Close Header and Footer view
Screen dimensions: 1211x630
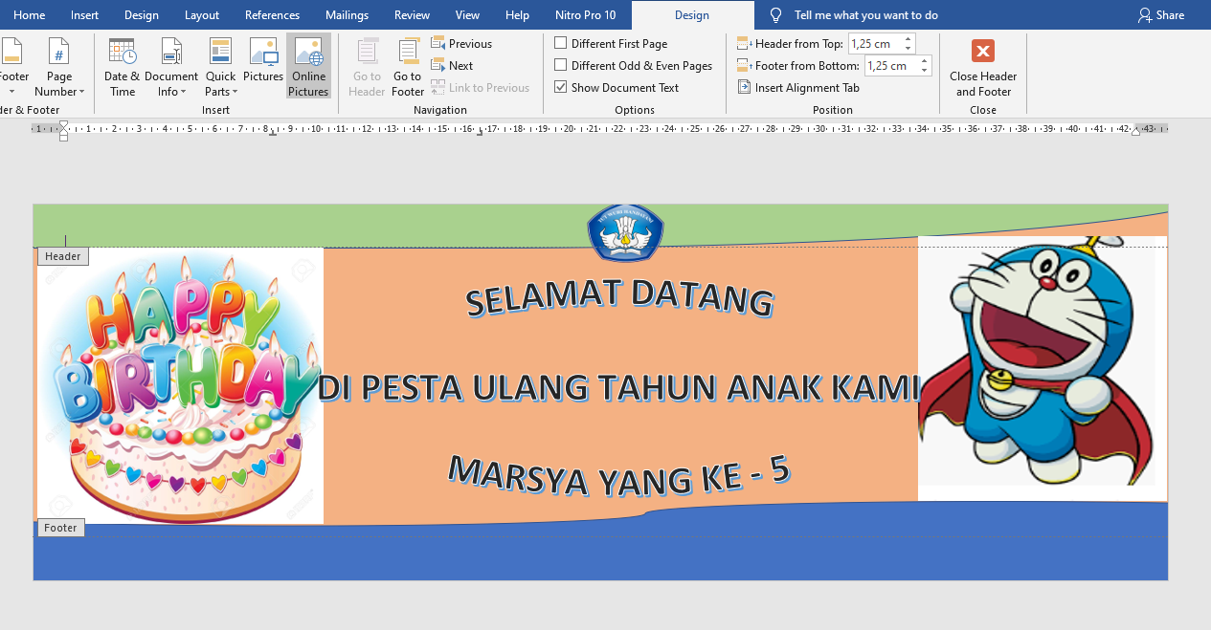tap(983, 67)
